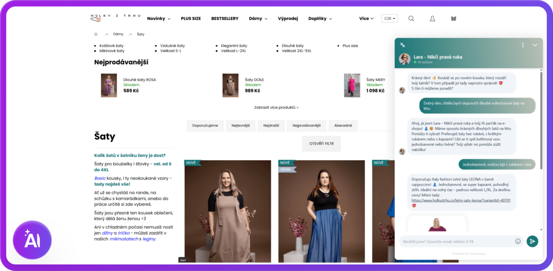Expand the Více menu
This screenshot has height=271, width=553.
(366, 18)
